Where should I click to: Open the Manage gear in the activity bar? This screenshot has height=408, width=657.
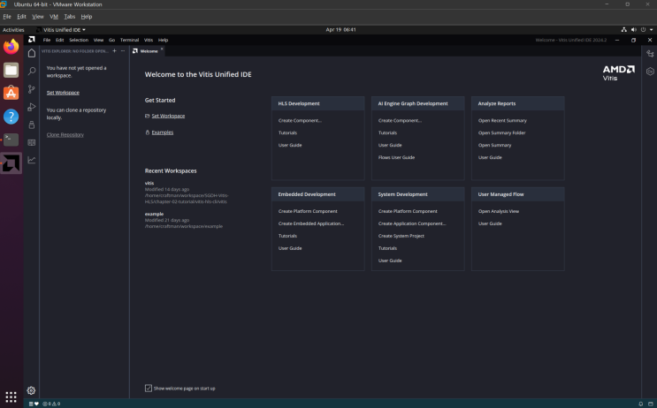(31, 390)
